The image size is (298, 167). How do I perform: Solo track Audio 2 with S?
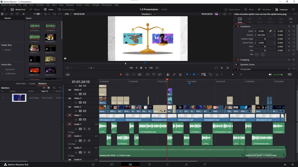click(85, 141)
